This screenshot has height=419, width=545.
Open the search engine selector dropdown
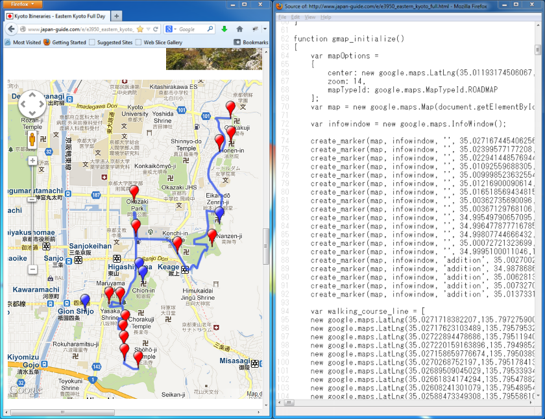[171, 29]
